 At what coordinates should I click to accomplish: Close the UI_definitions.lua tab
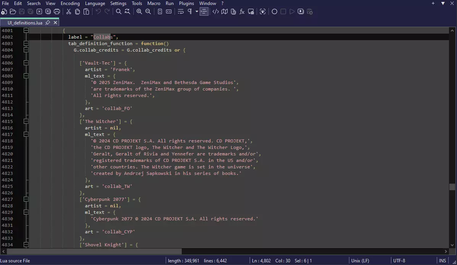click(55, 23)
